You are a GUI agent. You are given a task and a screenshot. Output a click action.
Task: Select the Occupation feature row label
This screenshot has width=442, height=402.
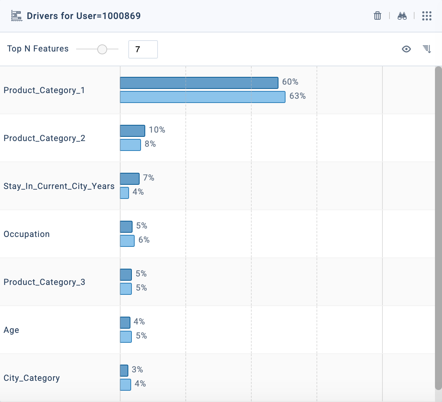point(26,234)
